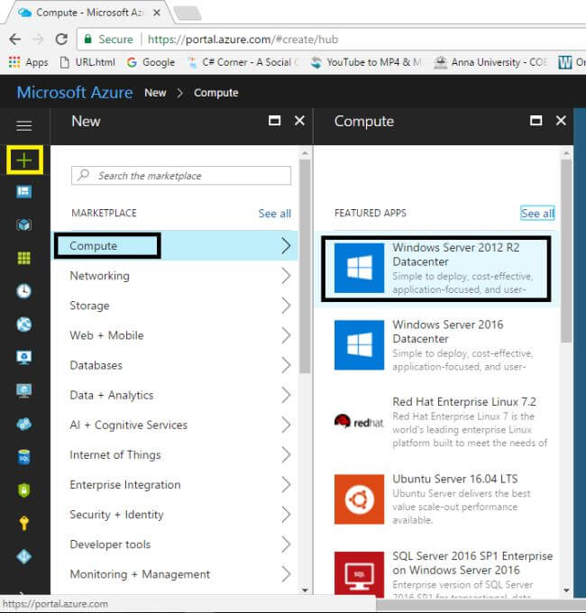Open the SQL databases icon in sidebar

23,457
